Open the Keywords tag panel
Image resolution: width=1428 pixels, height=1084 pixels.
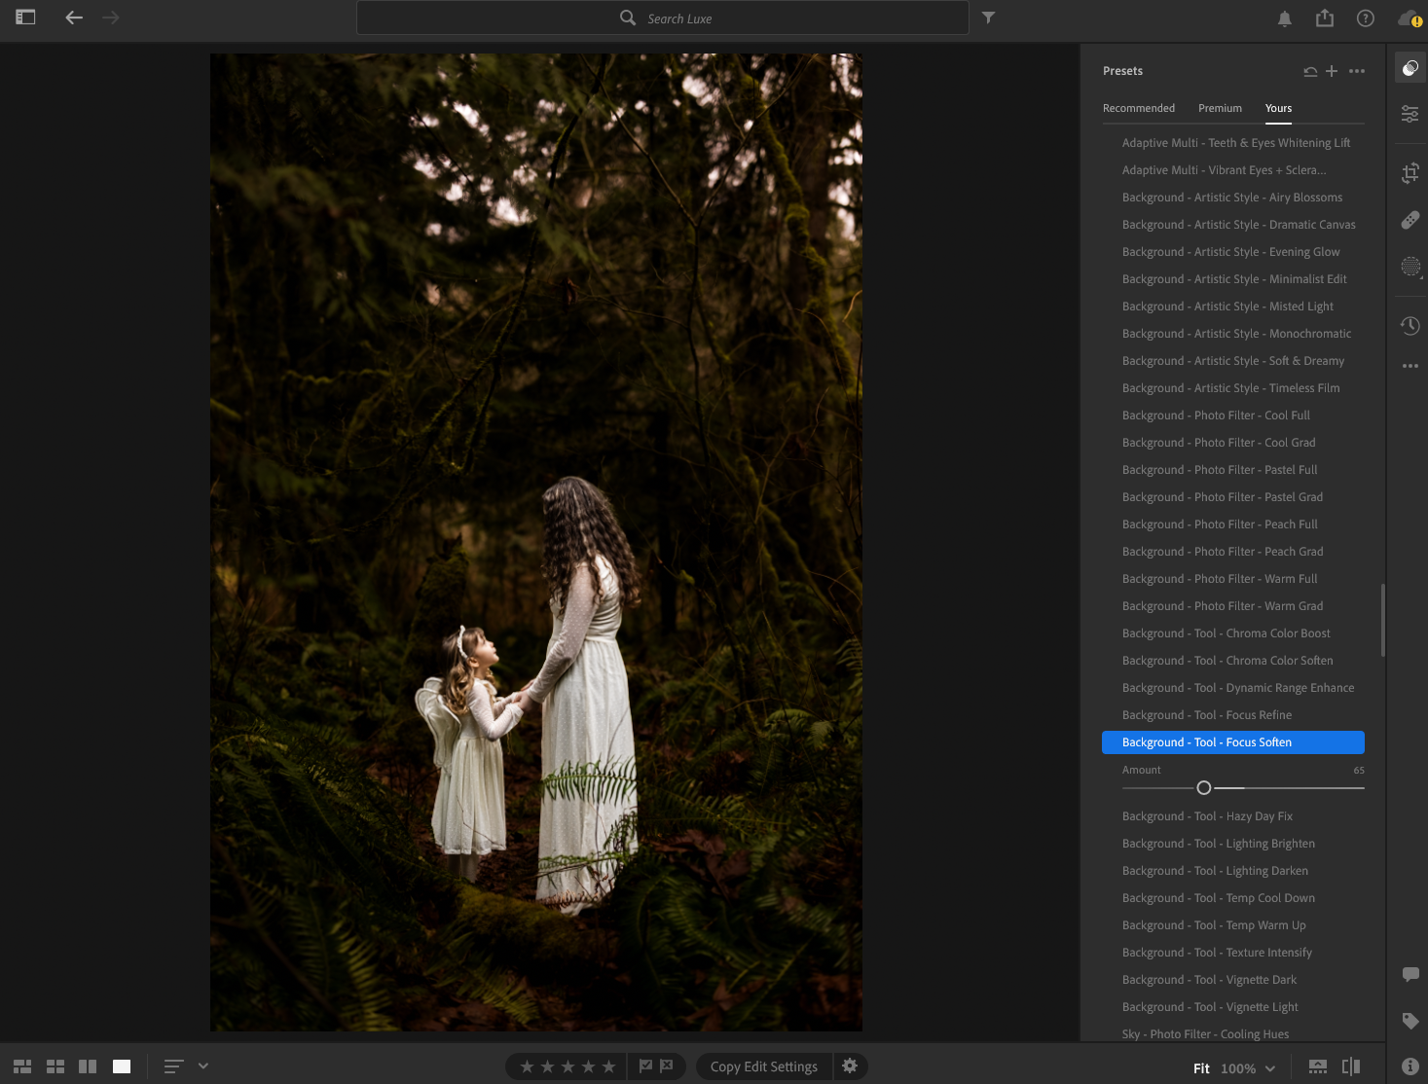[x=1410, y=1021]
